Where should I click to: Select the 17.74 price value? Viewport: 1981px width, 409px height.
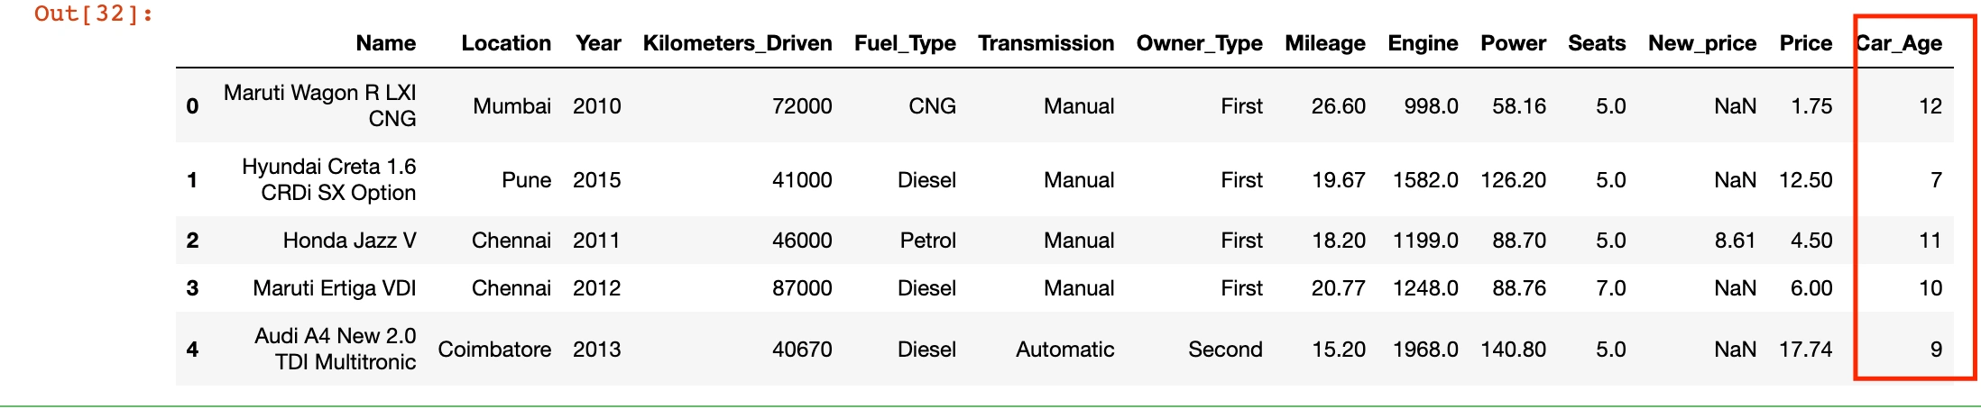(1805, 350)
